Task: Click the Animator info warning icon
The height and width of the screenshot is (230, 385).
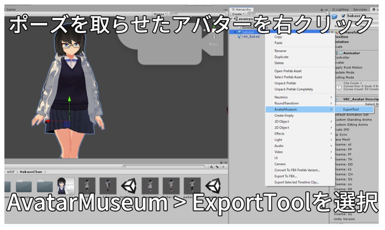Action: tap(339, 87)
